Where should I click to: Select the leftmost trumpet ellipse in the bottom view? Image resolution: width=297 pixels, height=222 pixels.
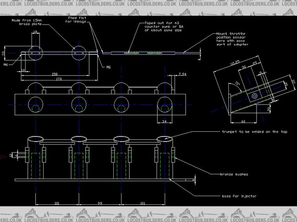pos(35,139)
